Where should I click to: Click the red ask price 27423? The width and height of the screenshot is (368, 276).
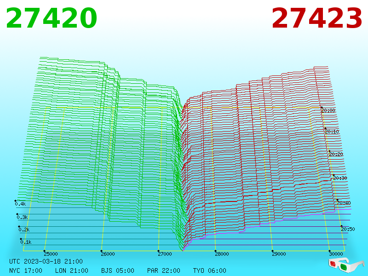pos(317,18)
